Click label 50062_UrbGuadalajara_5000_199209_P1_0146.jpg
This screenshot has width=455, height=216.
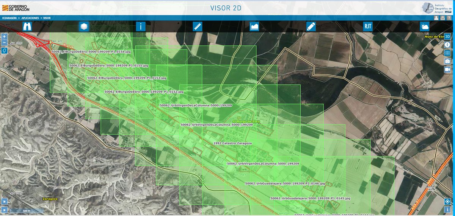[x=285, y=183]
